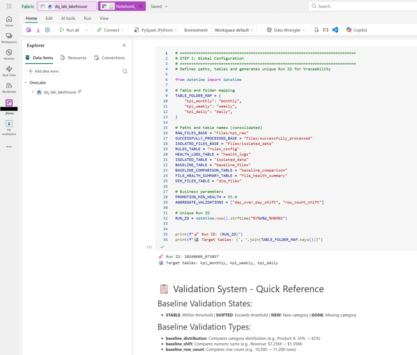The image size is (417, 355).
Task: Switch to Resources explorer tab
Action: pos(74,58)
